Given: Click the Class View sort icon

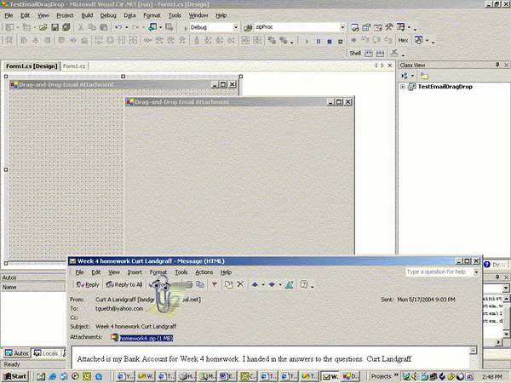Looking at the screenshot, I should [x=405, y=76].
